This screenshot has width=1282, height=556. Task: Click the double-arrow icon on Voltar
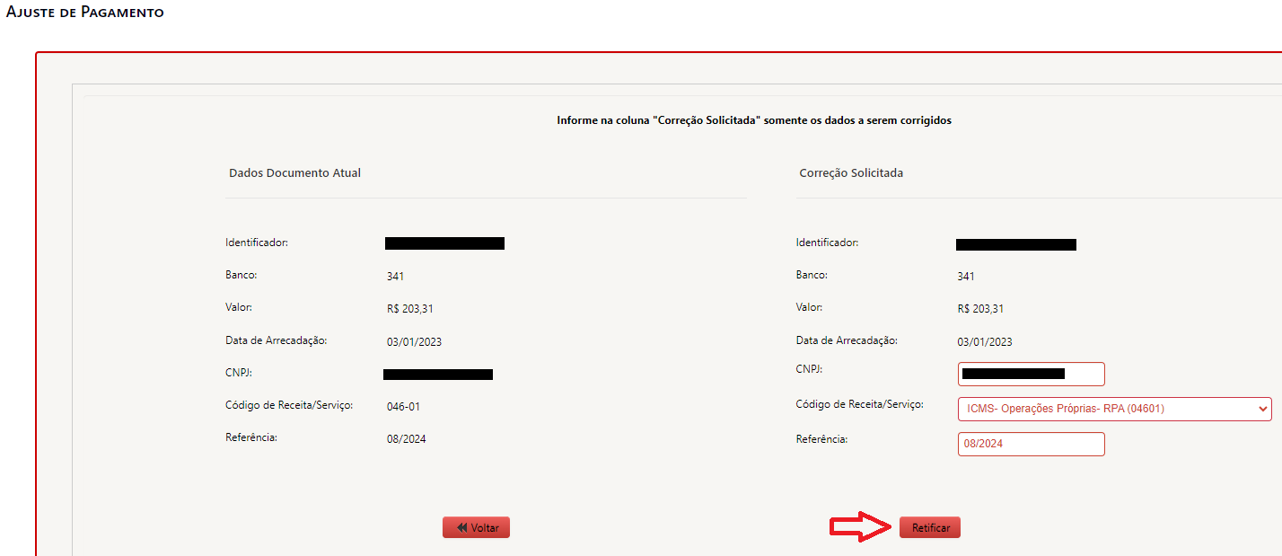(461, 528)
